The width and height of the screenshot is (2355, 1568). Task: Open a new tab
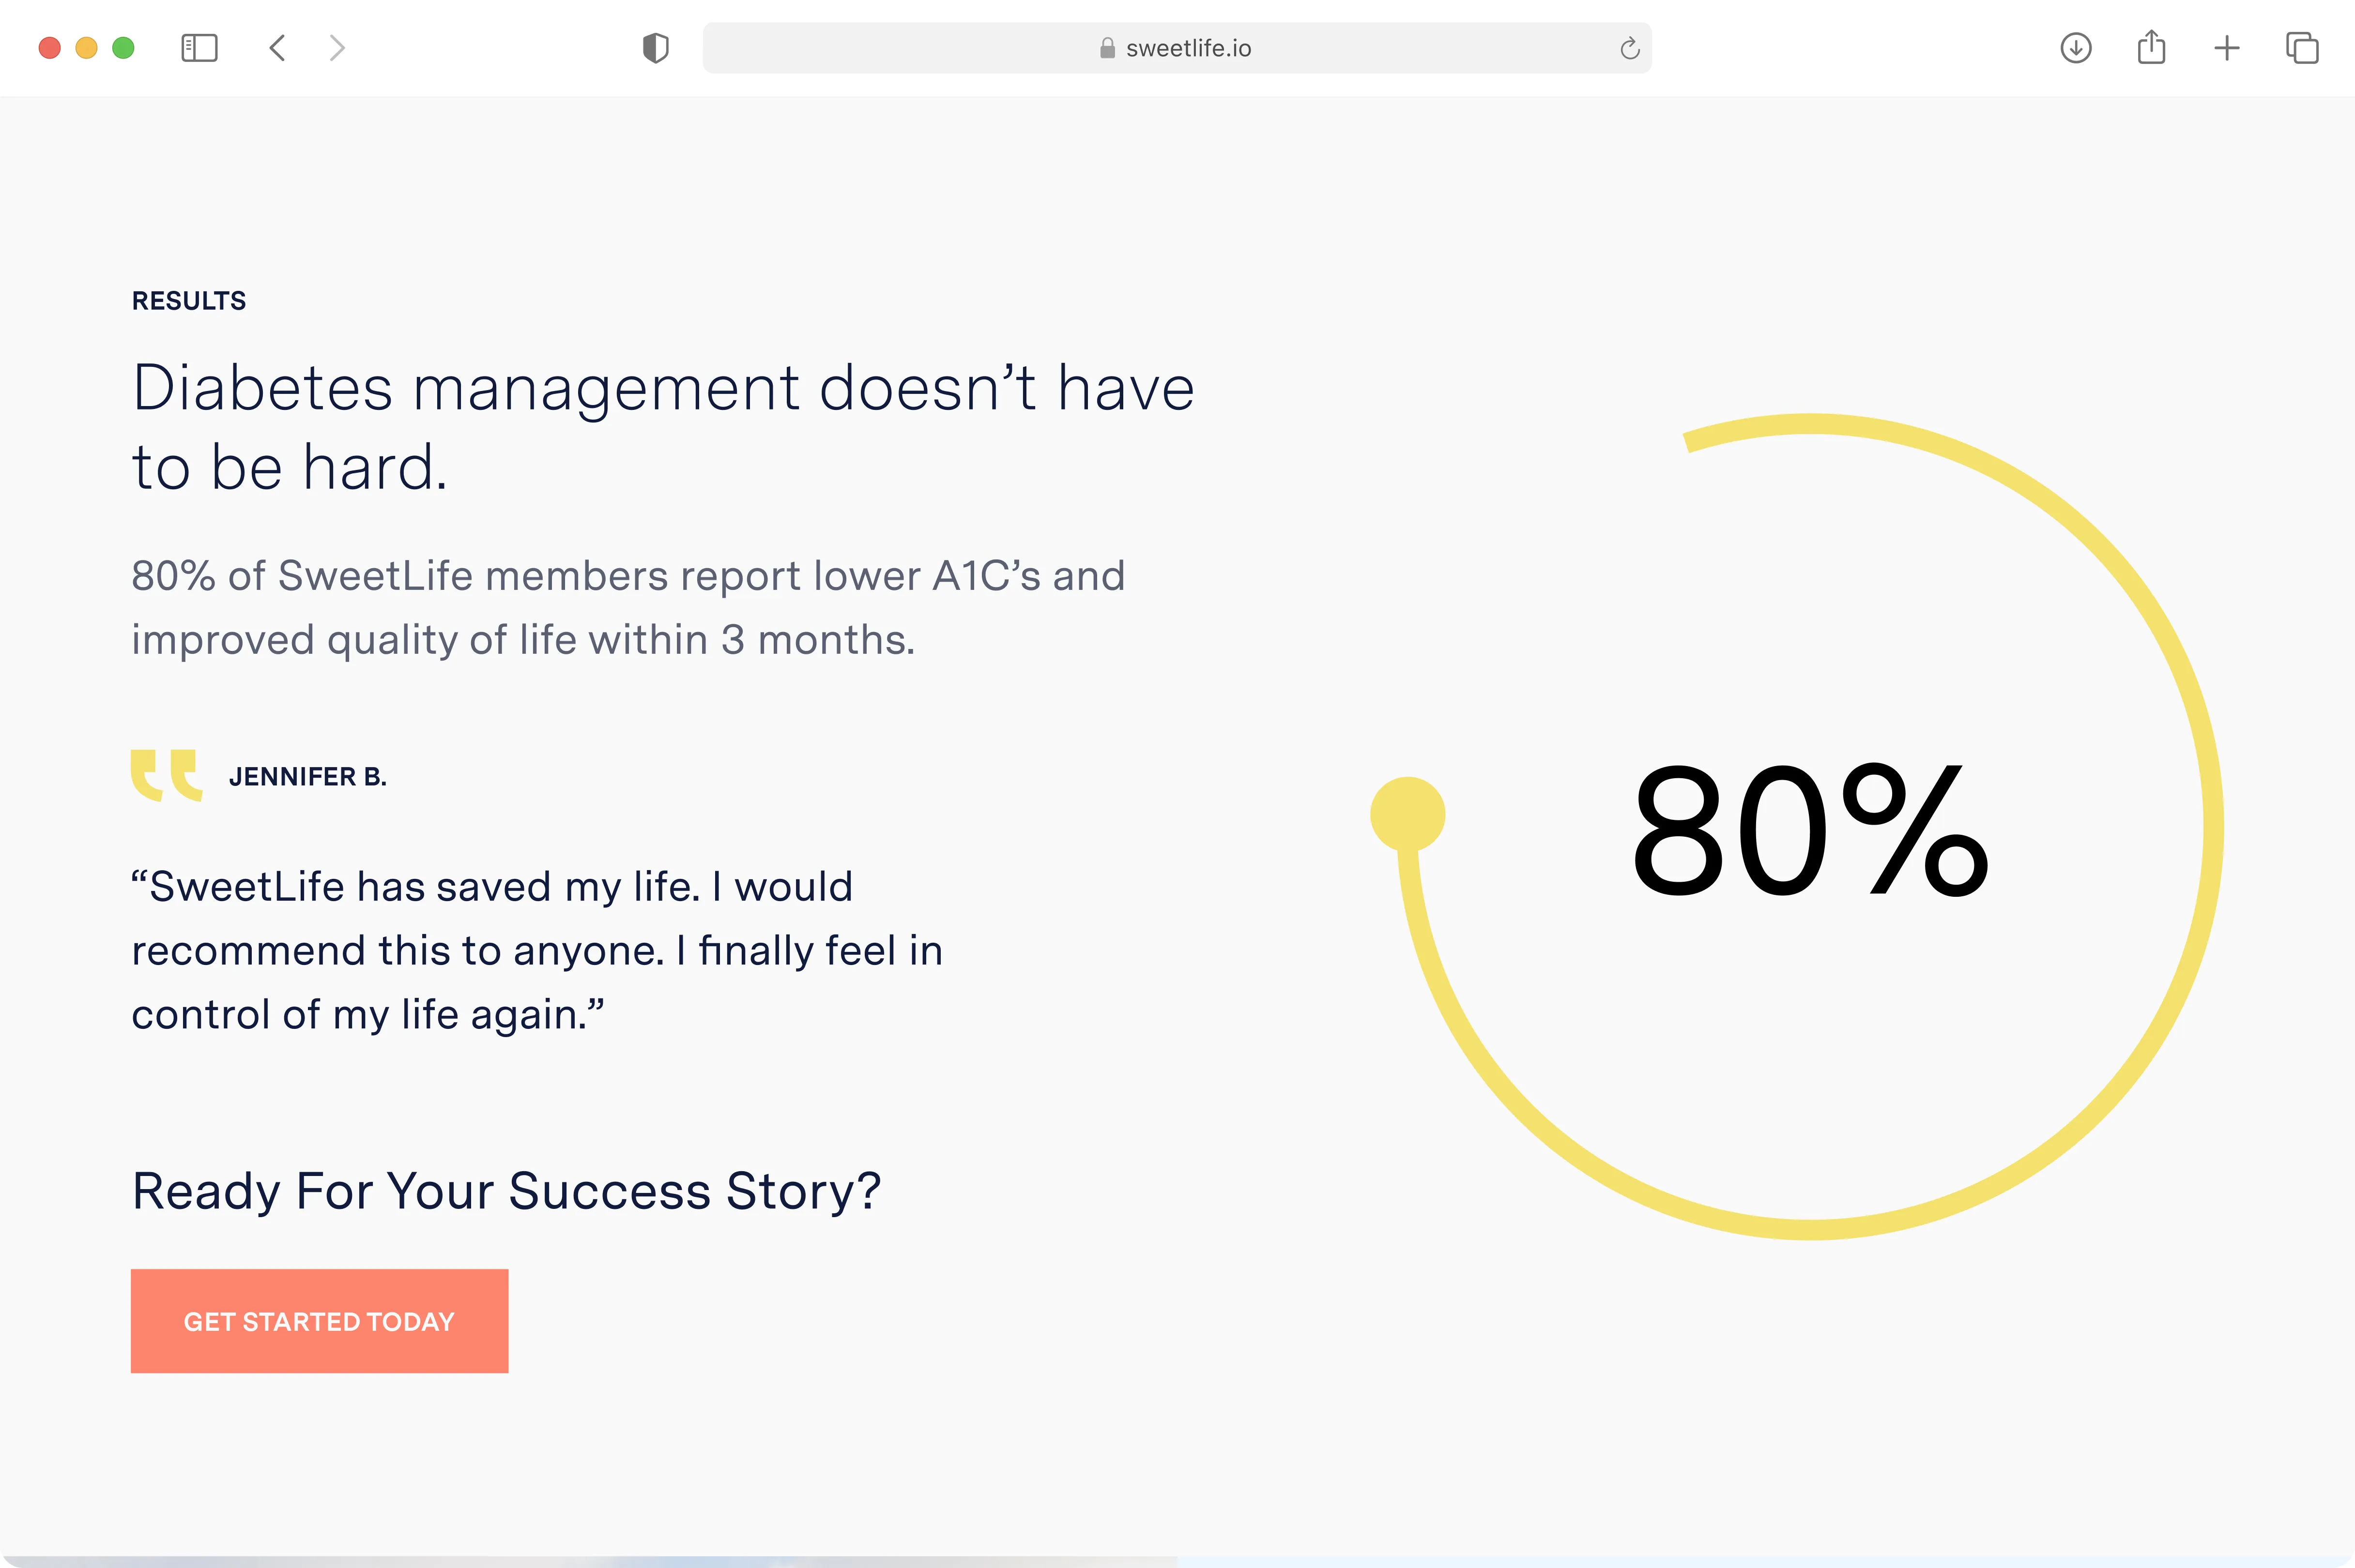[2227, 48]
